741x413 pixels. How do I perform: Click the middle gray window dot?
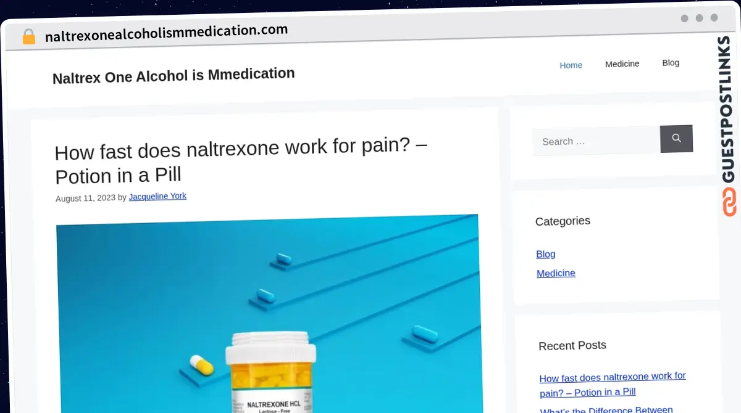pyautogui.click(x=699, y=18)
